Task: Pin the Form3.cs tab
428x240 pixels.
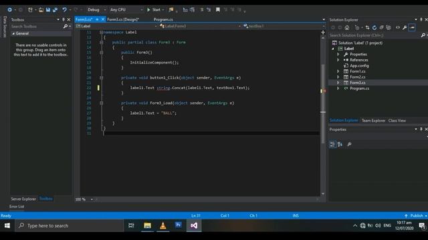Action: tap(97, 19)
